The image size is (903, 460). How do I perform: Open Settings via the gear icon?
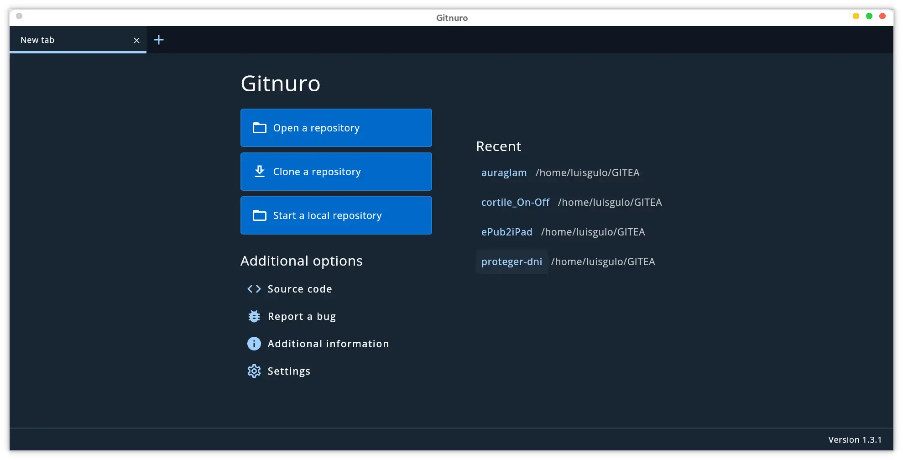[254, 371]
